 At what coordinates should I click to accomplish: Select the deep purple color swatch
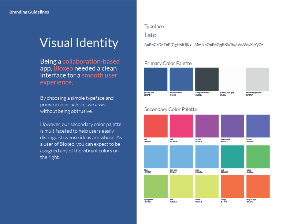pos(233,126)
